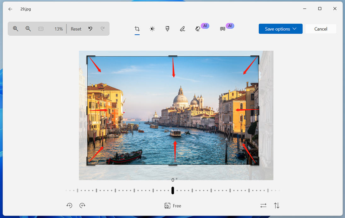Select the Crop tool
This screenshot has width=345, height=218.
pyautogui.click(x=137, y=29)
